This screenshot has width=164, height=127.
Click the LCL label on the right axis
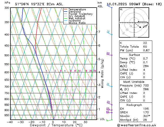[x=103, y=119]
